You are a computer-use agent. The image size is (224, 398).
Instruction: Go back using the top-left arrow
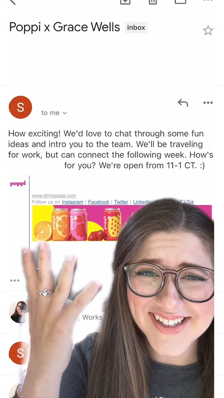tap(12, 2)
